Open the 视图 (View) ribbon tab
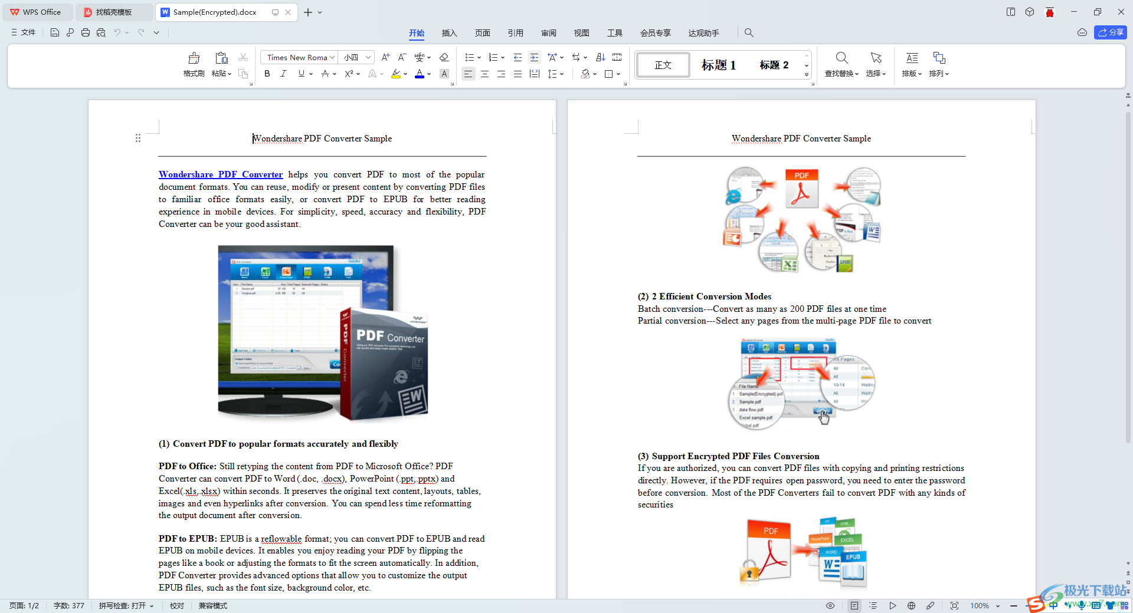1133x613 pixels. (582, 33)
